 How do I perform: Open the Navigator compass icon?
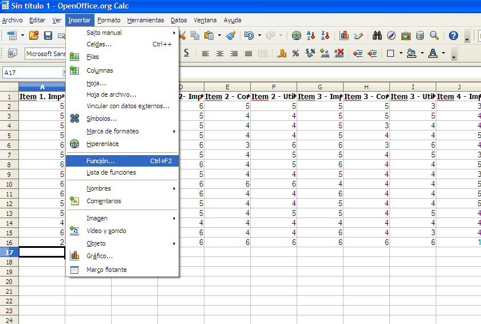pos(391,35)
